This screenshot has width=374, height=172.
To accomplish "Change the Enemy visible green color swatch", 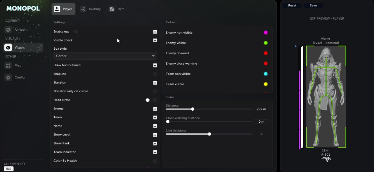I will (266, 43).
